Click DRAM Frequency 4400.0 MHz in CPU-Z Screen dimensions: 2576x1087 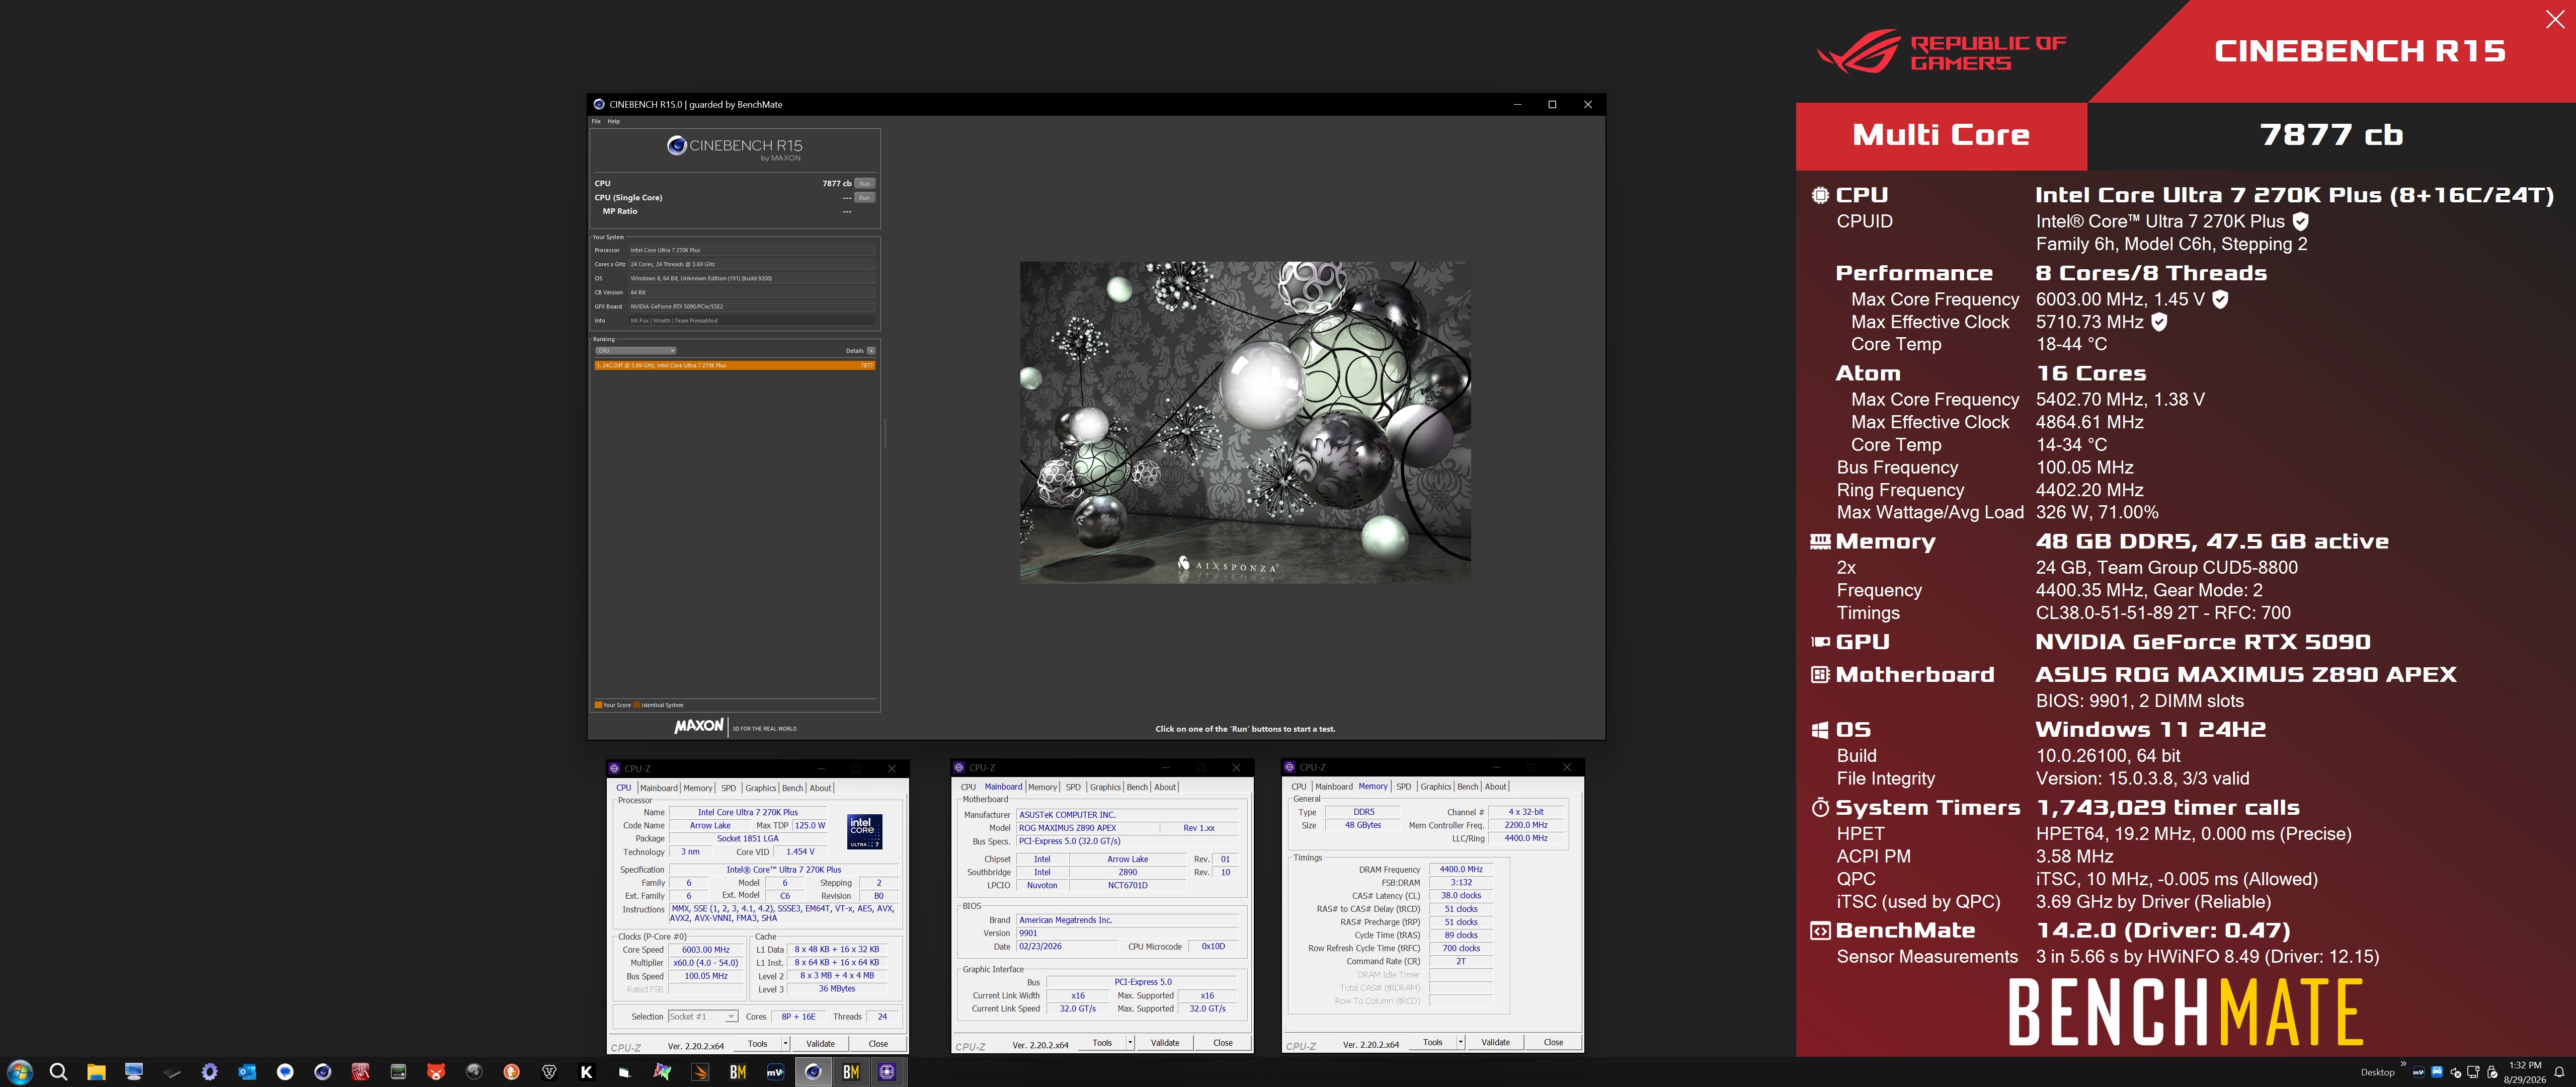(x=1461, y=869)
